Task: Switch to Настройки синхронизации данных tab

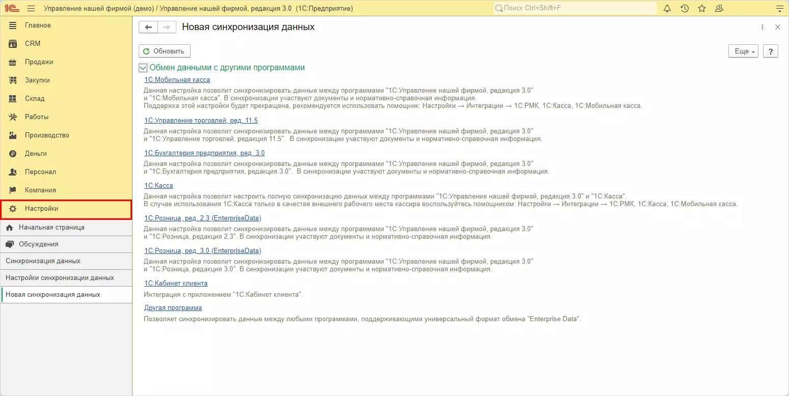Action: [x=66, y=278]
